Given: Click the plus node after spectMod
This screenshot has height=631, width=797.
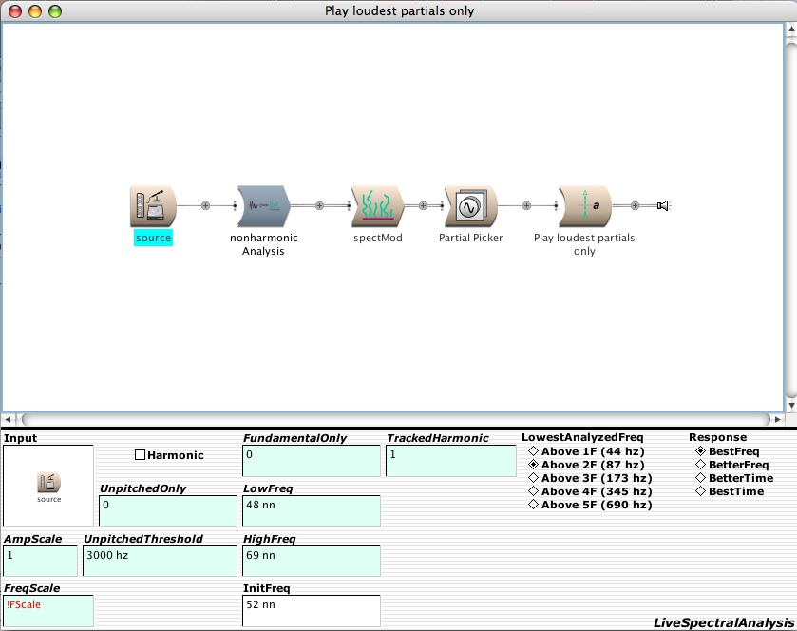Looking at the screenshot, I should pyautogui.click(x=423, y=205).
